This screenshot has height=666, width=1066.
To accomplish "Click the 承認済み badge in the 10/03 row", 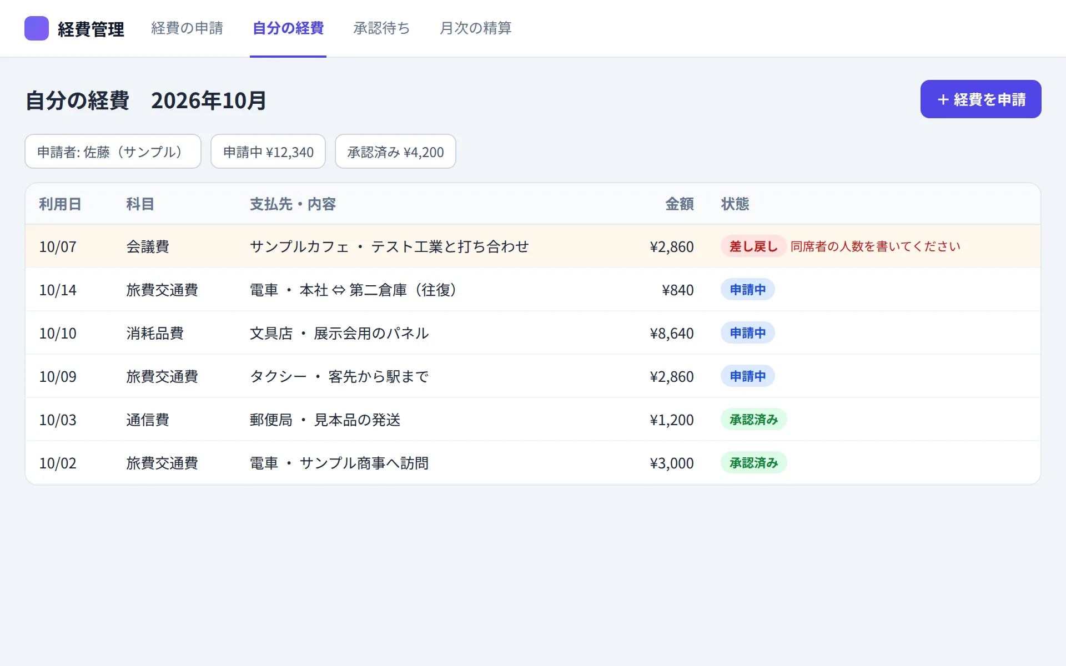I will pos(753,420).
